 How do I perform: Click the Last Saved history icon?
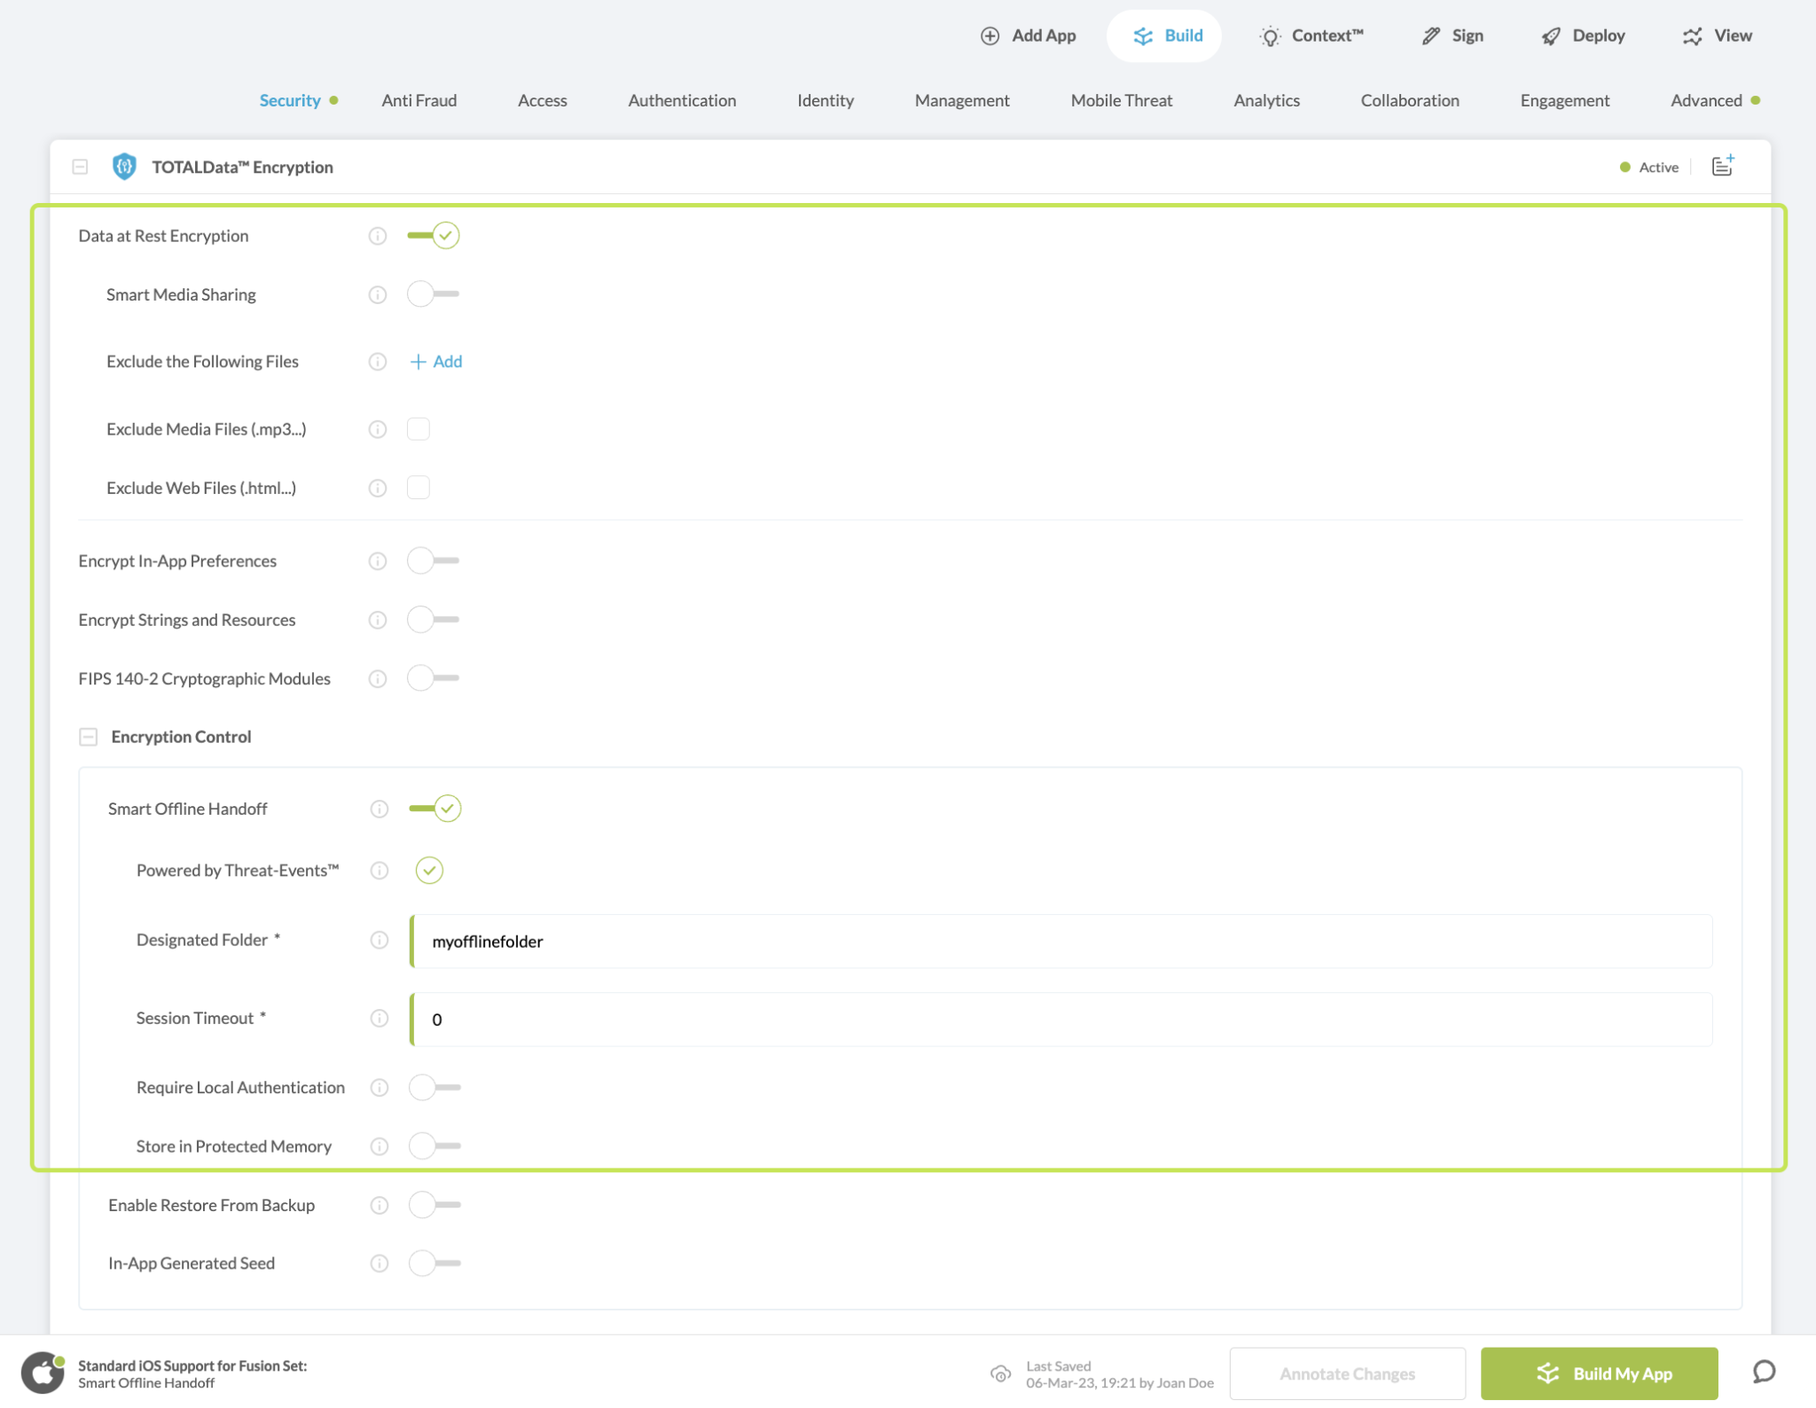[x=1000, y=1373]
